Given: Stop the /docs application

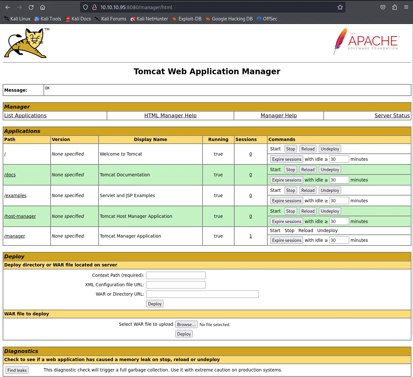Looking at the screenshot, I should (x=291, y=170).
